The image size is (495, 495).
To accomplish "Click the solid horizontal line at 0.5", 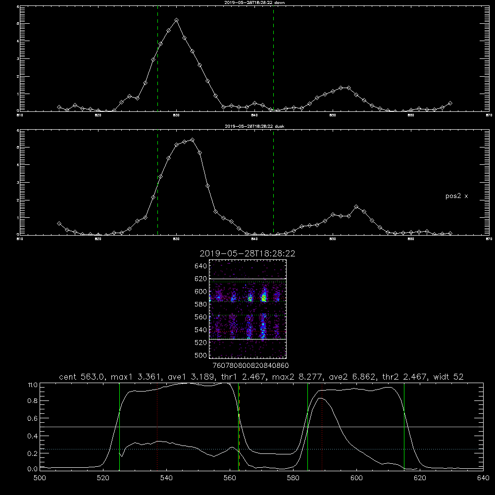I will pyautogui.click(x=261, y=427).
